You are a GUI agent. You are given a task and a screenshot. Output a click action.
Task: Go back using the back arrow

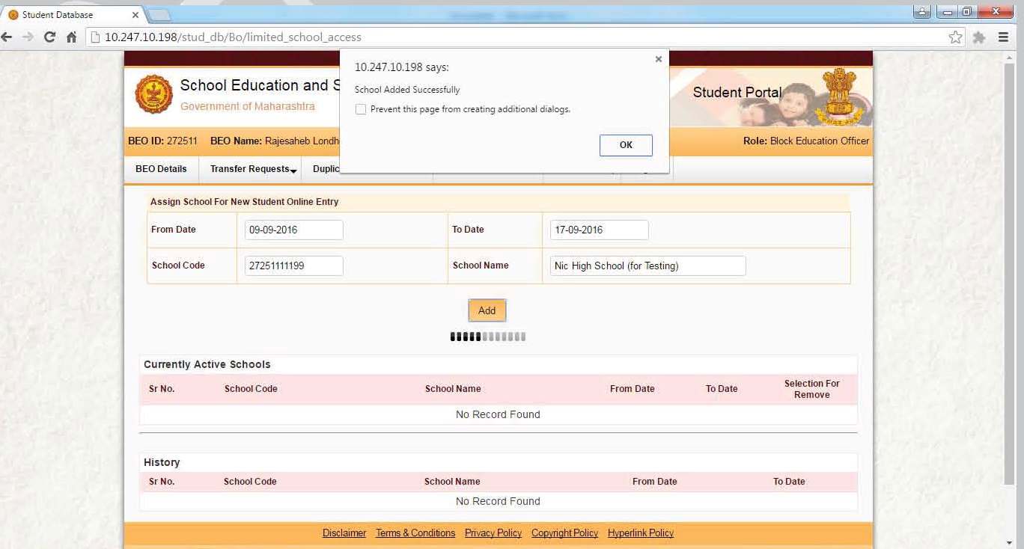(7, 36)
